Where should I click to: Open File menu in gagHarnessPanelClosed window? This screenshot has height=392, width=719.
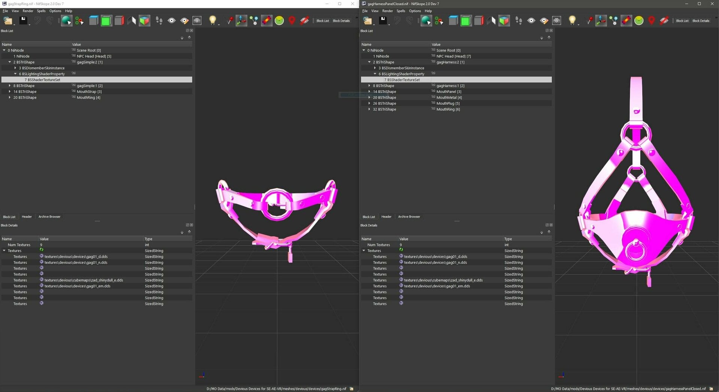click(365, 11)
